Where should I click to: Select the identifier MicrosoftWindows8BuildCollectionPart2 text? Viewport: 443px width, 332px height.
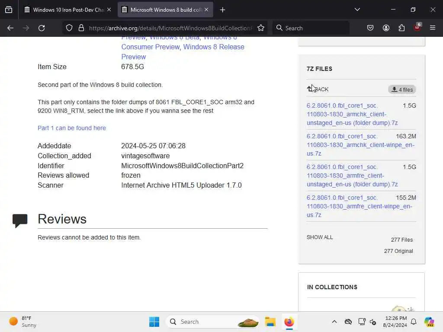(182, 166)
